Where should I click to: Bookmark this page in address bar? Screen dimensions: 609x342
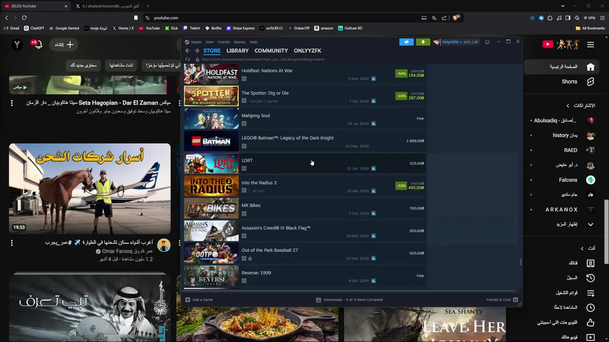(x=136, y=18)
